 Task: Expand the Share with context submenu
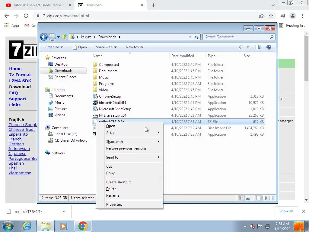159,142
